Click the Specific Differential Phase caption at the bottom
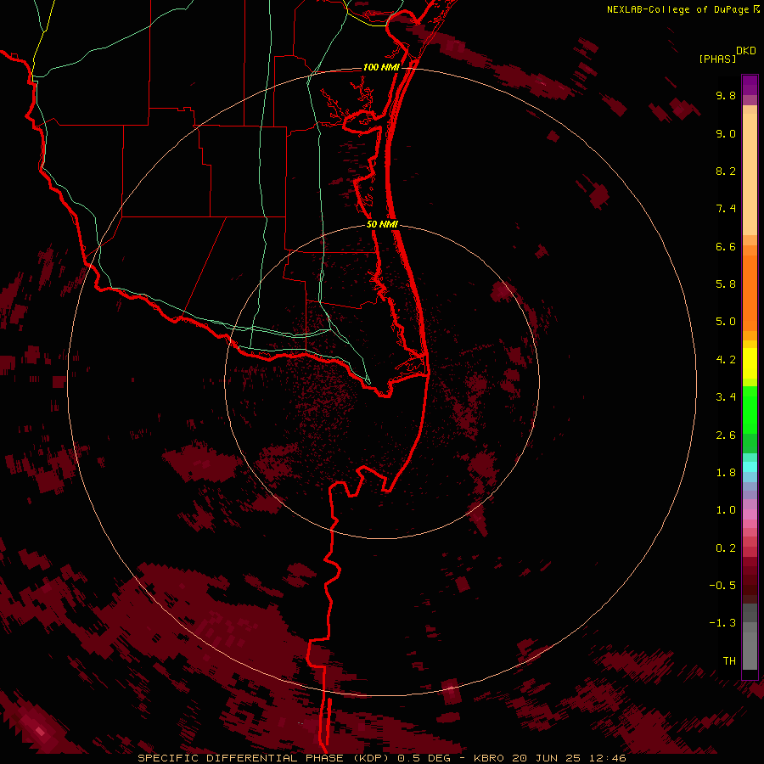764x764 pixels. 382,758
